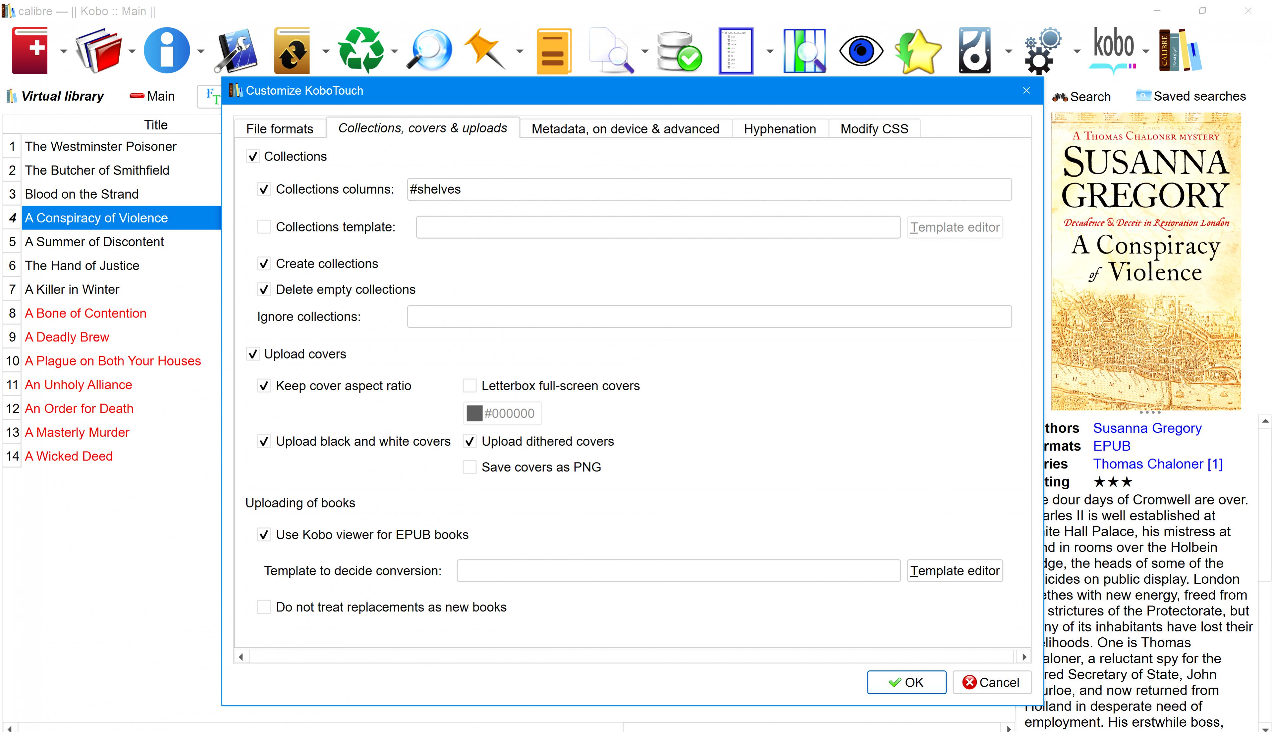Screen dimensions: 1272x732
Task: Enable Save covers as PNG
Action: (470, 467)
